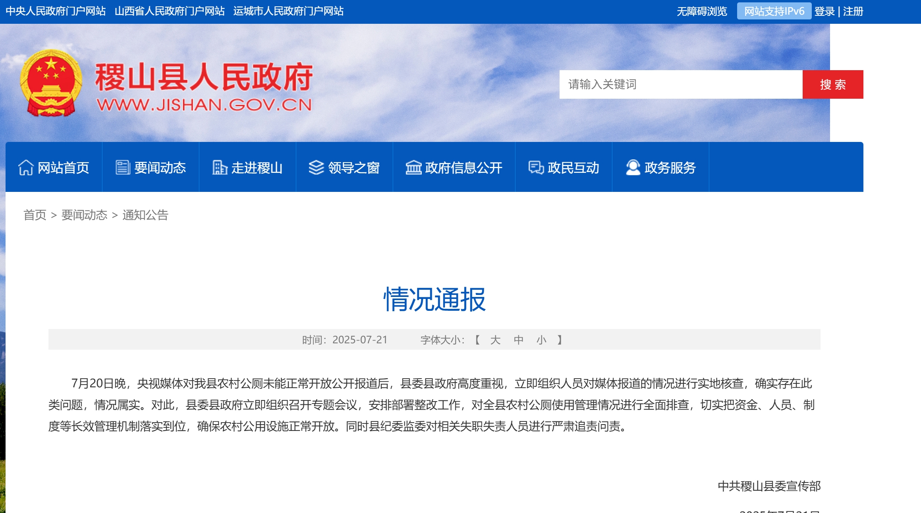
Task: Click the 登录 link
Action: 824,11
